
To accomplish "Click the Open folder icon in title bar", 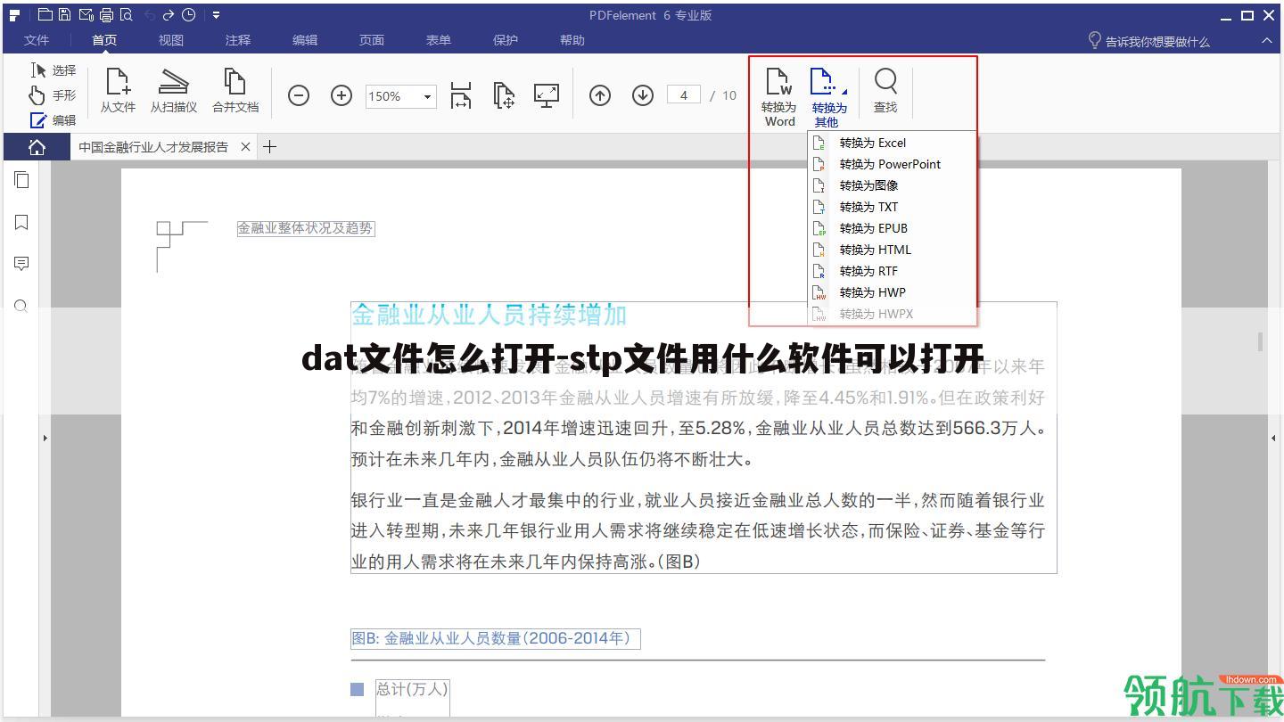I will pyautogui.click(x=45, y=14).
